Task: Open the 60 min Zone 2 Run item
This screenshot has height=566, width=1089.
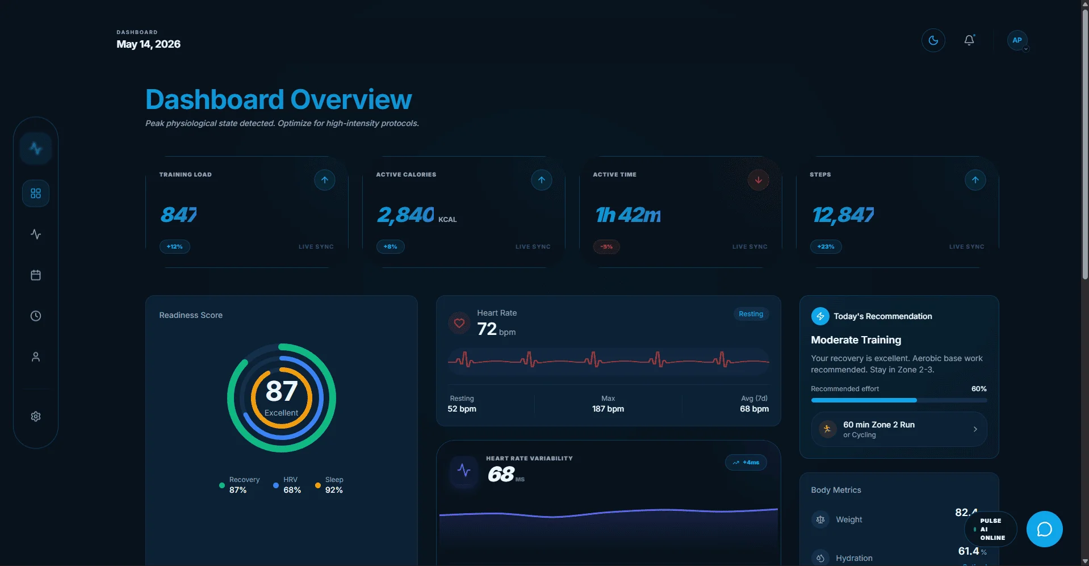Action: 899,429
